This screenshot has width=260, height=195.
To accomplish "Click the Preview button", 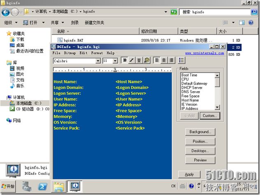I will (x=200, y=160).
